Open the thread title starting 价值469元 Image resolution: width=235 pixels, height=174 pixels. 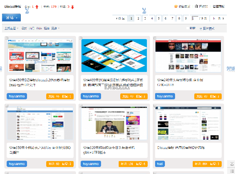pos(113,83)
